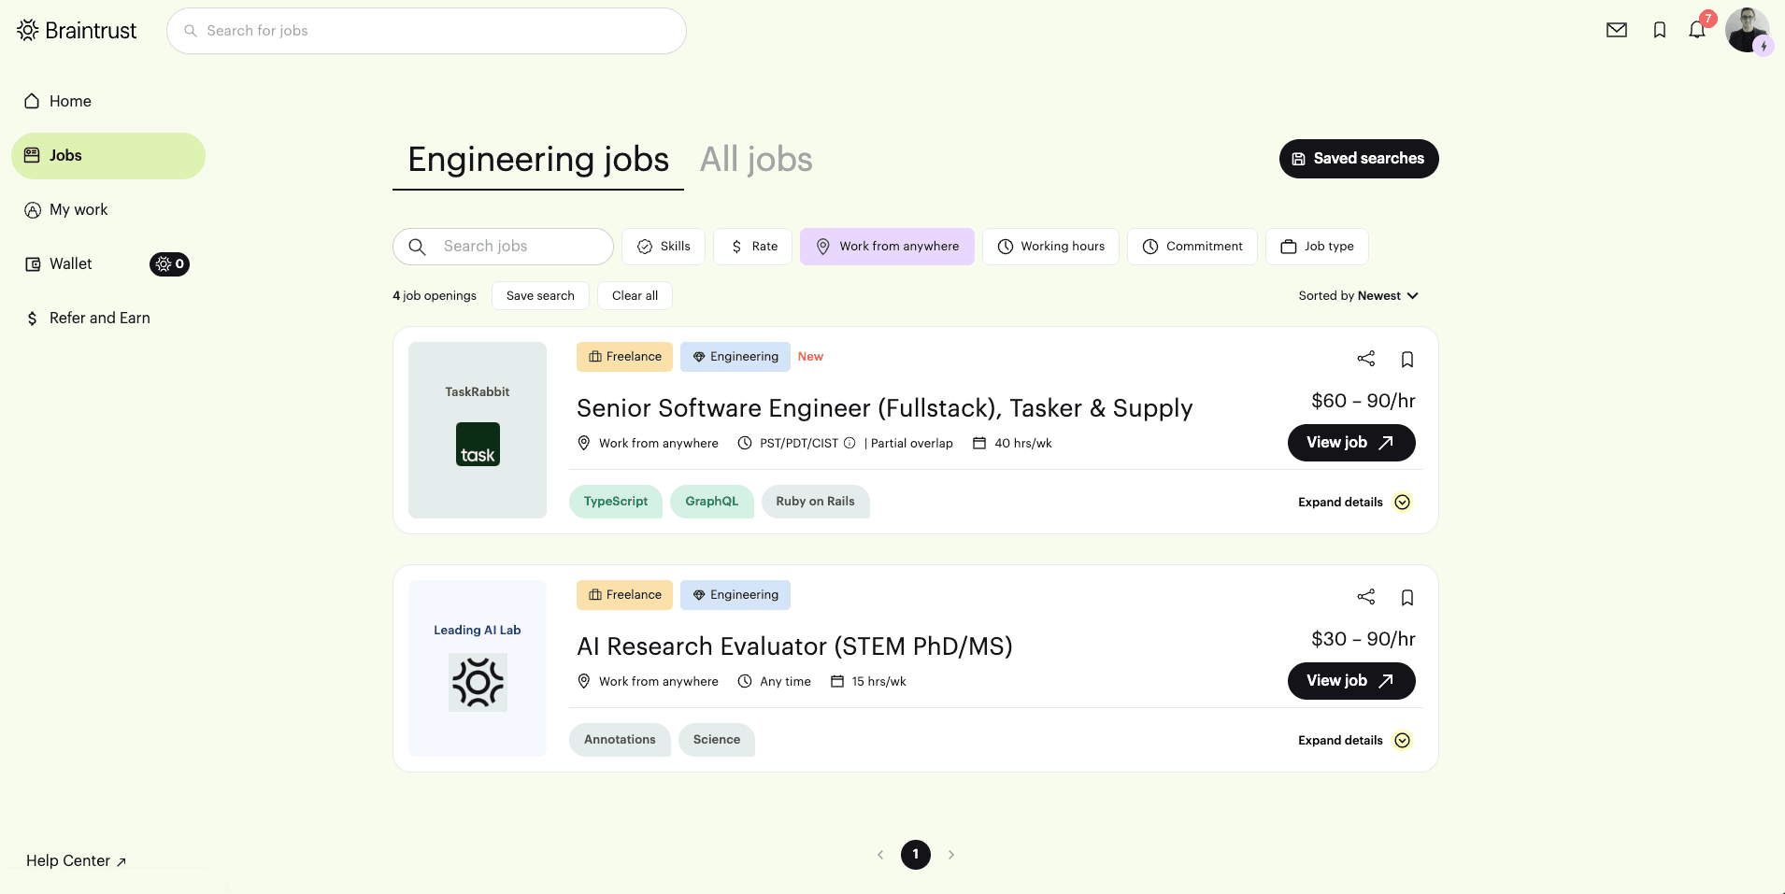Share the AI Research Evaluator job
The width and height of the screenshot is (1785, 894).
click(1366, 597)
